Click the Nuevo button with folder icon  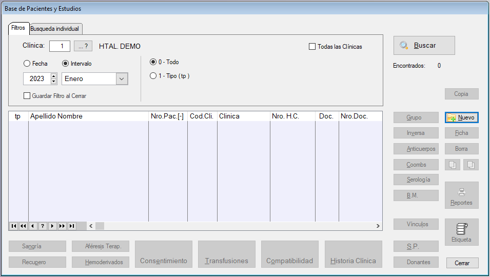(461, 117)
